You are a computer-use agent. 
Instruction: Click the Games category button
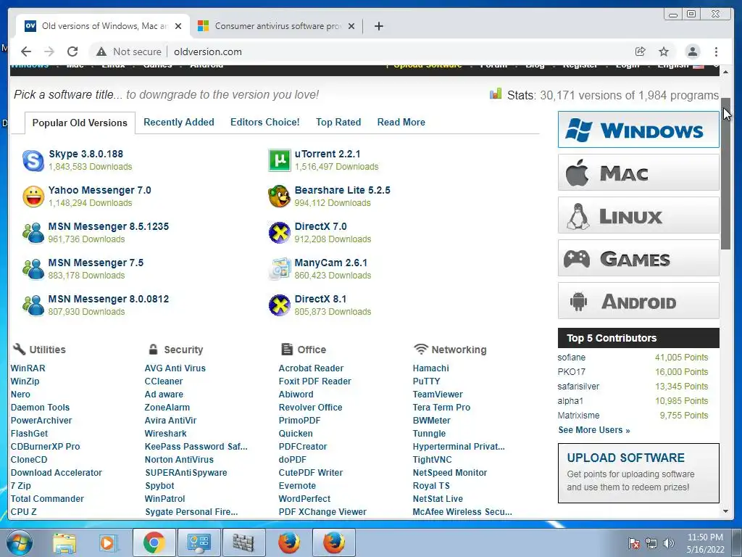click(638, 258)
